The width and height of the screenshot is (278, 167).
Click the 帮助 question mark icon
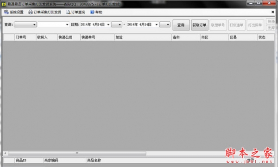point(92,12)
